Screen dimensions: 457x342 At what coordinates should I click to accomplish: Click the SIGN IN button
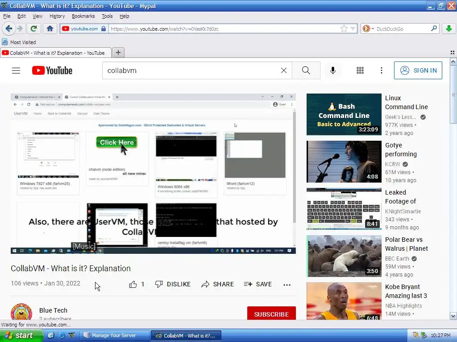[x=418, y=70]
